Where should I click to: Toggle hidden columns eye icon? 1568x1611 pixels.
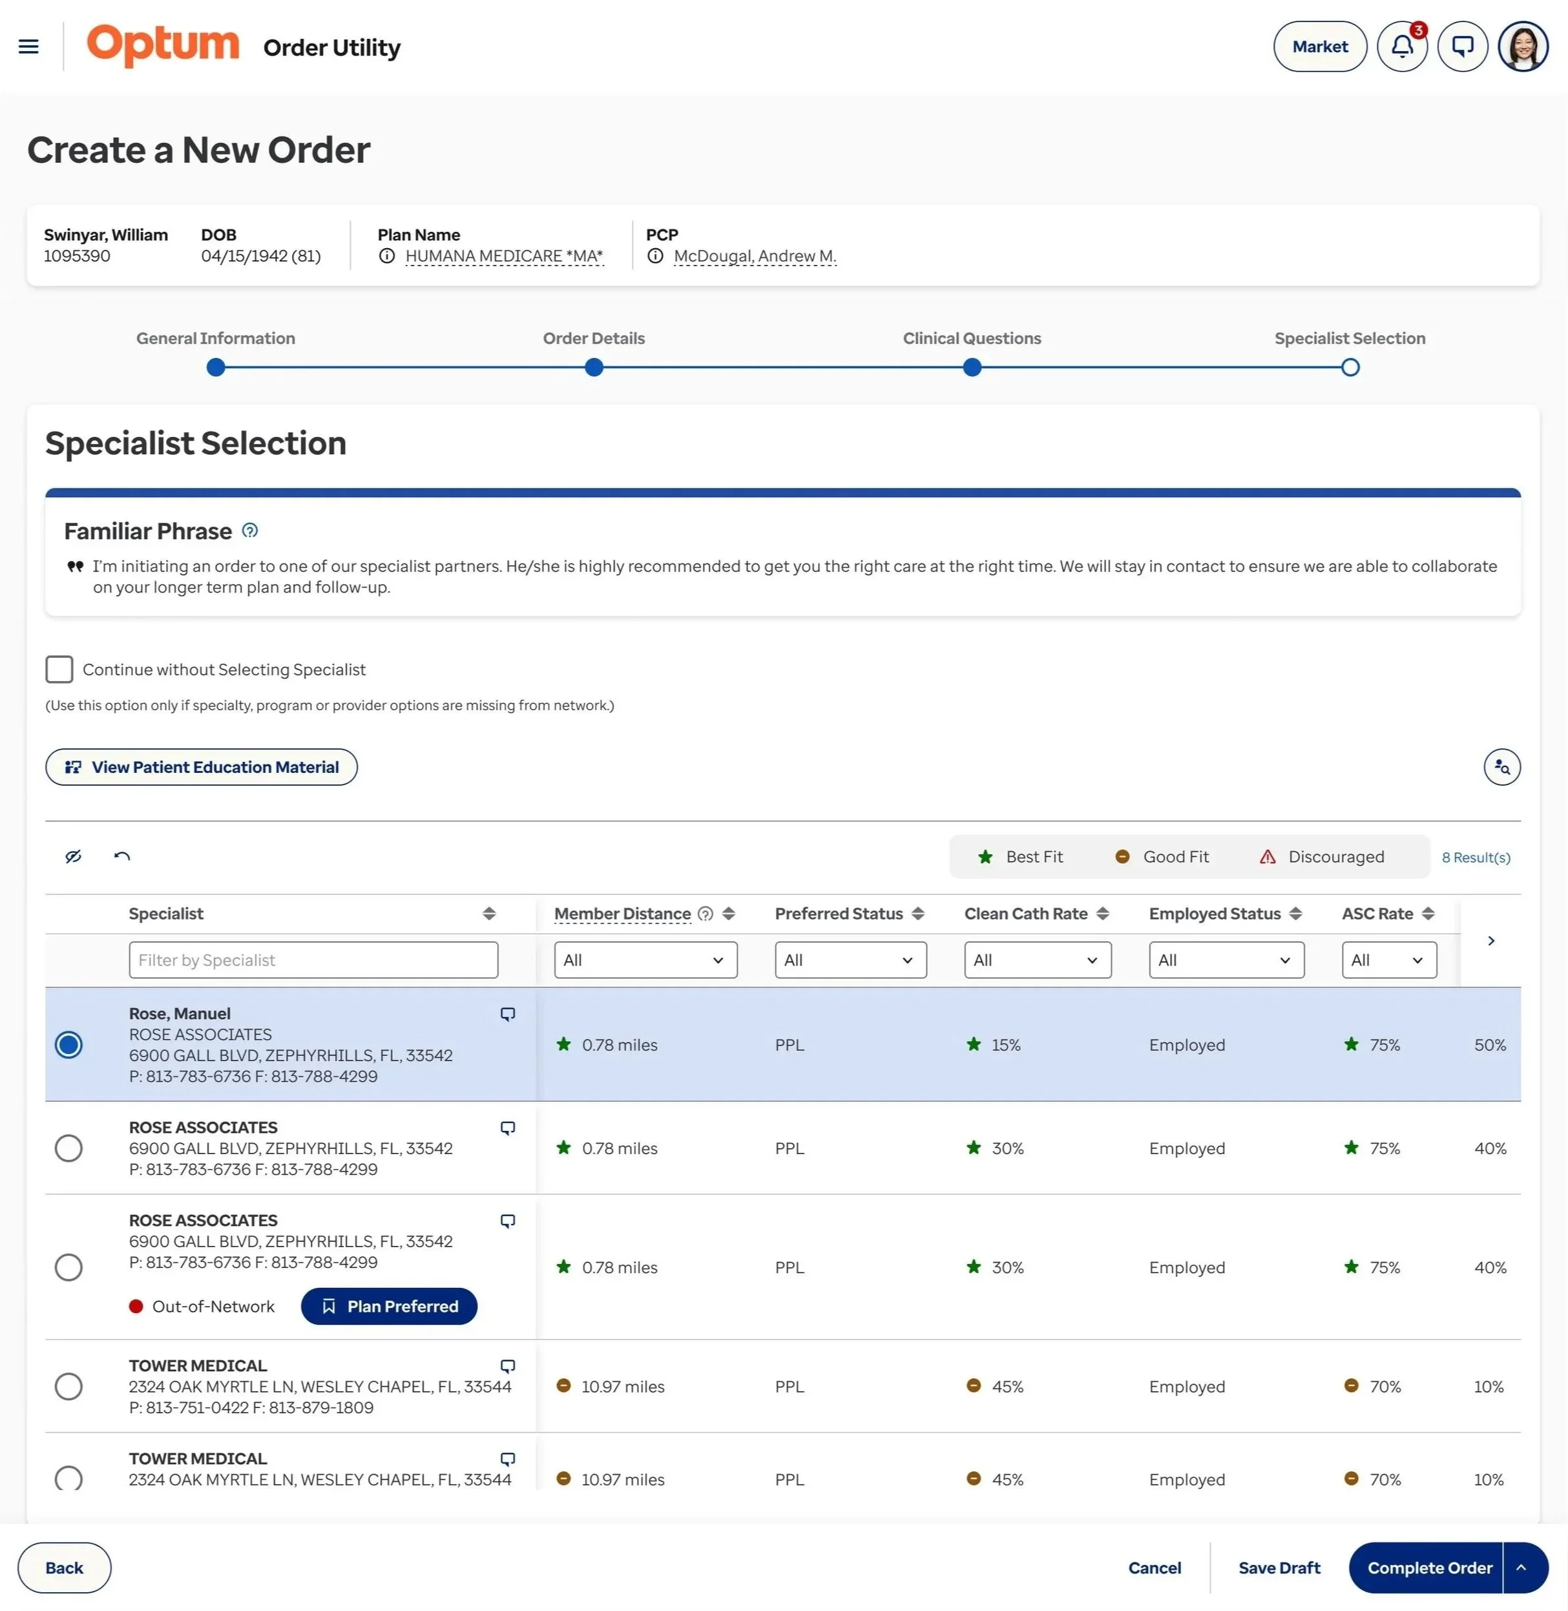click(73, 858)
